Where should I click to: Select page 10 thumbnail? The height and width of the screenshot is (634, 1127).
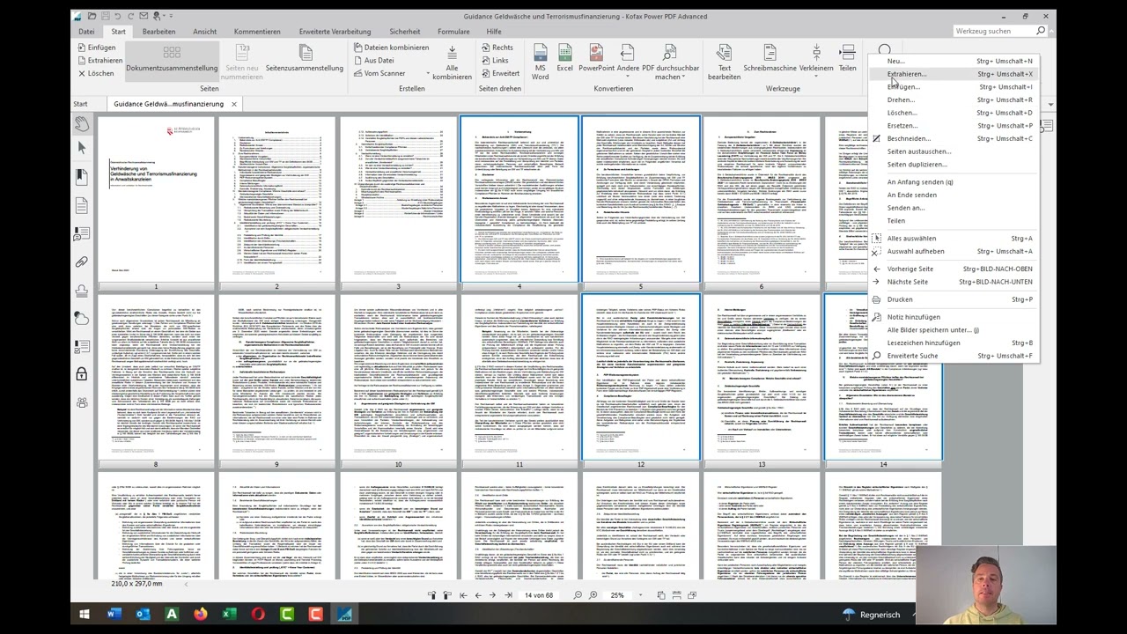coord(398,377)
